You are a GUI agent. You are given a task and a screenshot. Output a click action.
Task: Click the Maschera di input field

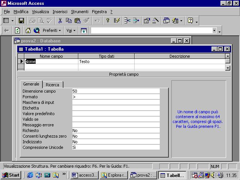click(x=116, y=102)
